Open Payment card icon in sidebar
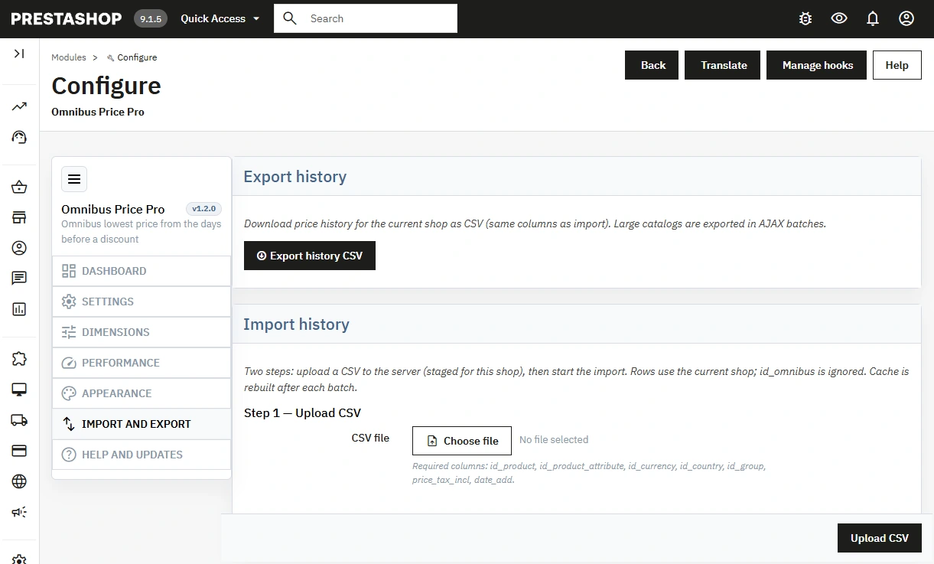The width and height of the screenshot is (934, 564). pos(19,451)
